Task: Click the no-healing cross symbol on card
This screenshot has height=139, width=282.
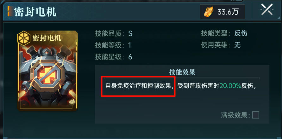Action: tap(47, 74)
